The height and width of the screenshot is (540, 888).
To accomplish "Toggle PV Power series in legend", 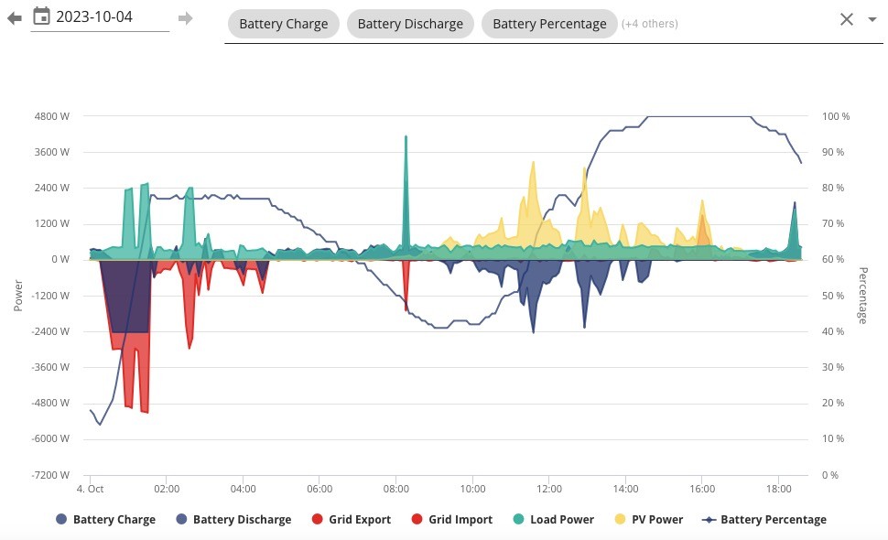I will tap(649, 519).
